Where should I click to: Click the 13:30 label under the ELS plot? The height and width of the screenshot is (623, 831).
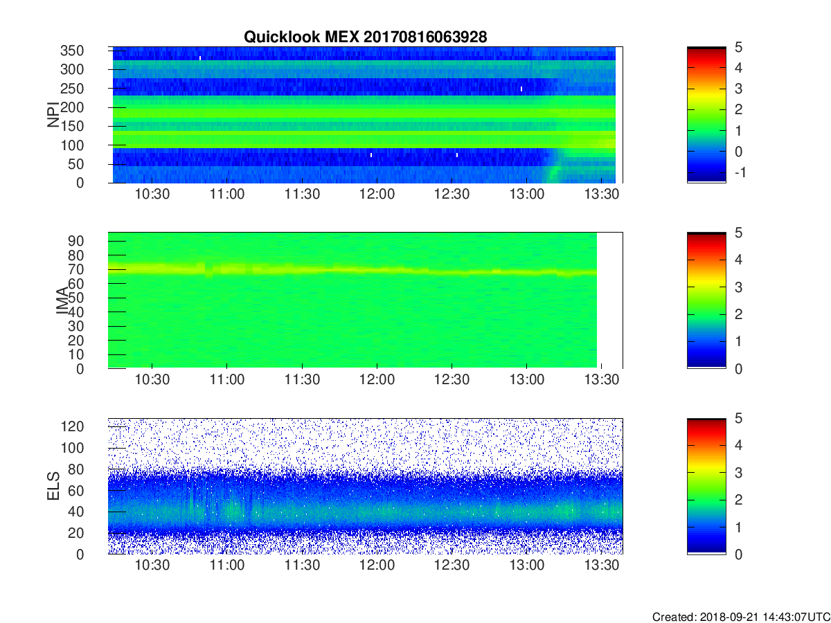(602, 566)
